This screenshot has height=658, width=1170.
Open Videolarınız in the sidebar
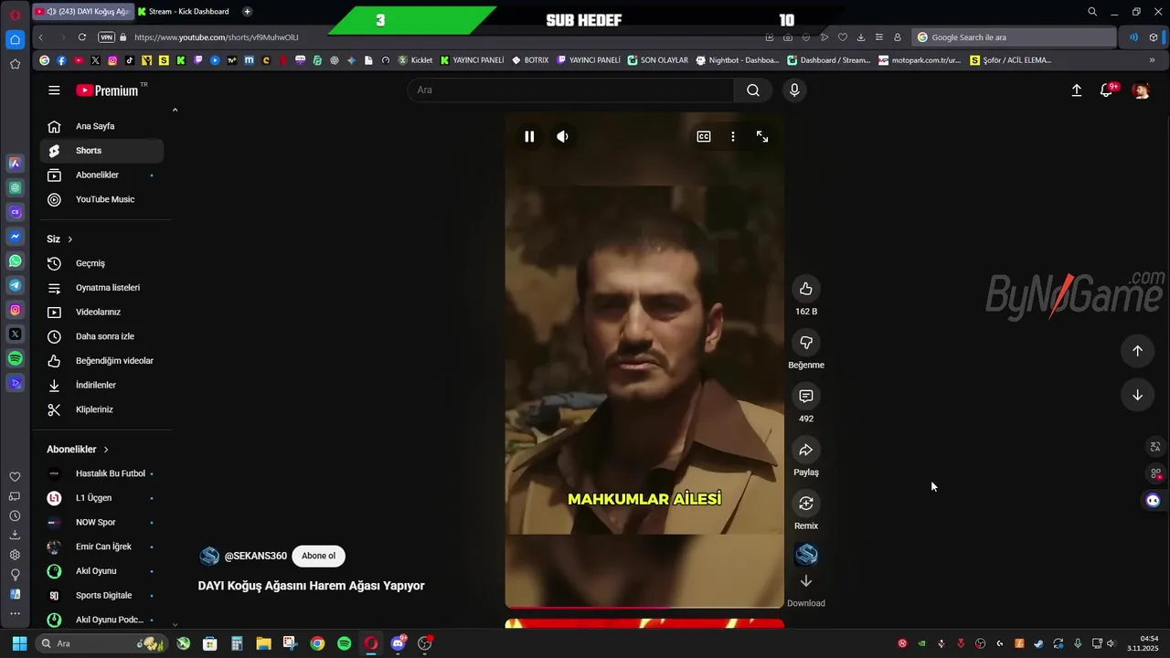pos(101,313)
